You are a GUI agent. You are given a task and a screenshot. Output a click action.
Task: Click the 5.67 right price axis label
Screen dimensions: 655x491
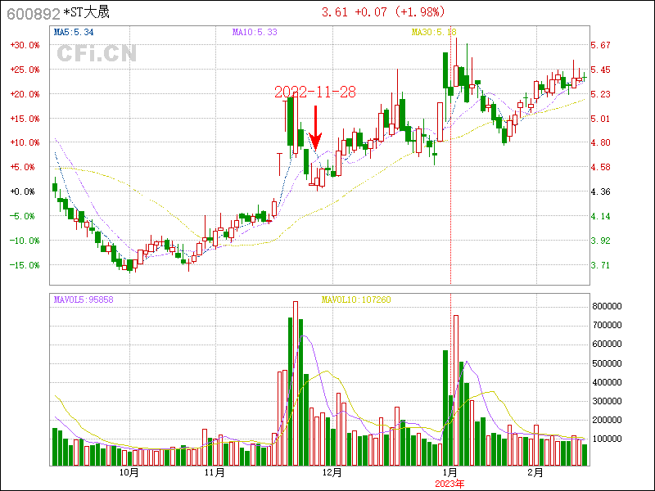click(602, 45)
